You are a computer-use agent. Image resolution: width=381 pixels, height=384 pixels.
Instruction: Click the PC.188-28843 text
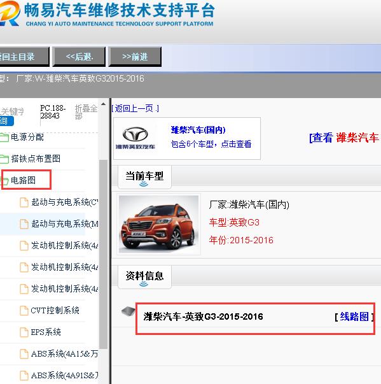[53, 111]
